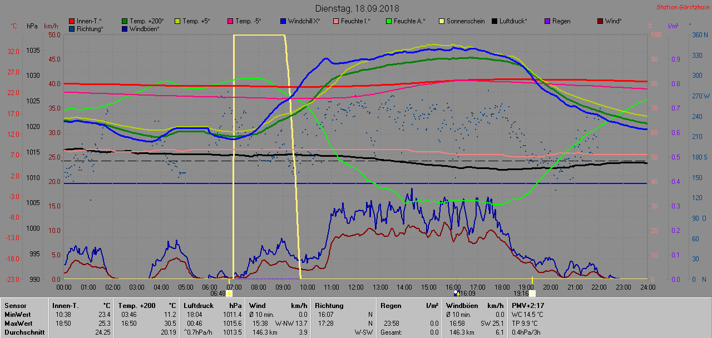Click the yellow-green Temp. +5 legend swatch
Image resolution: width=712 pixels, height=338 pixels.
coord(178,21)
